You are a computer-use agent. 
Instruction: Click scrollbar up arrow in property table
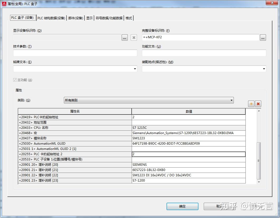[259, 111]
